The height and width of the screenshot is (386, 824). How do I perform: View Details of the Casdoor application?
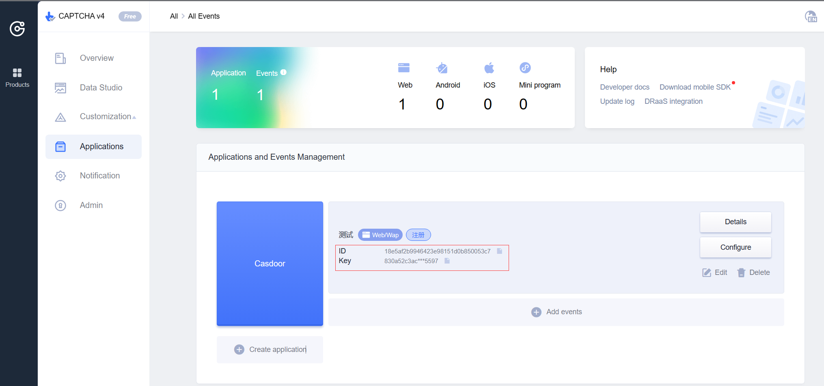click(x=735, y=222)
